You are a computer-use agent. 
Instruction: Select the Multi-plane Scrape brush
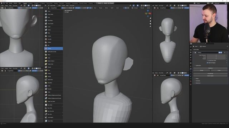click(x=53, y=52)
